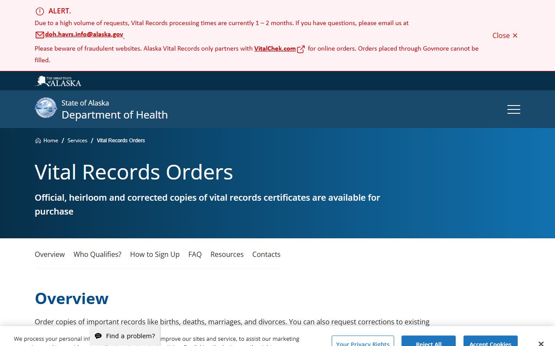Click the email envelope icon
This screenshot has width=555, height=346.
[39, 35]
